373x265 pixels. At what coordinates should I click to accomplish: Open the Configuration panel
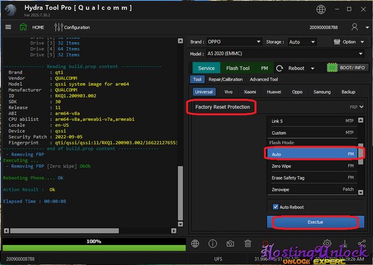[x=72, y=27]
